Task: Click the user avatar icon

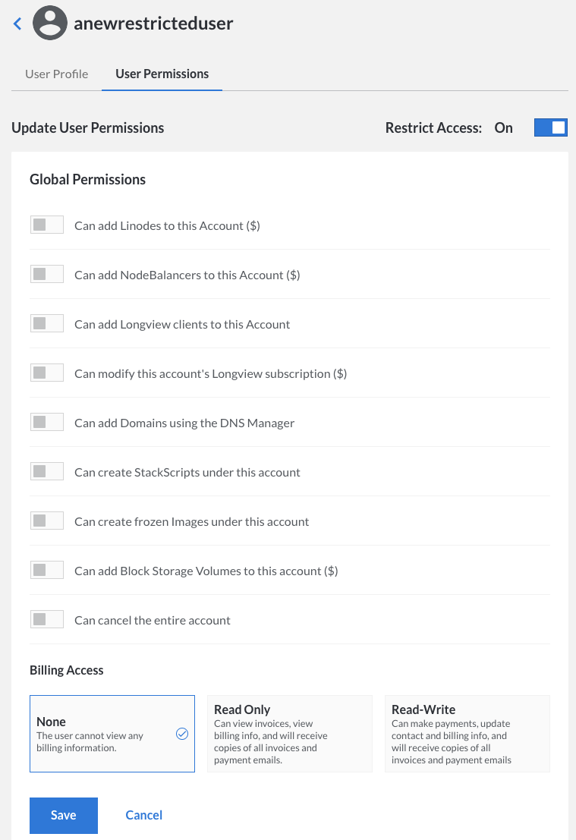Action: [50, 24]
